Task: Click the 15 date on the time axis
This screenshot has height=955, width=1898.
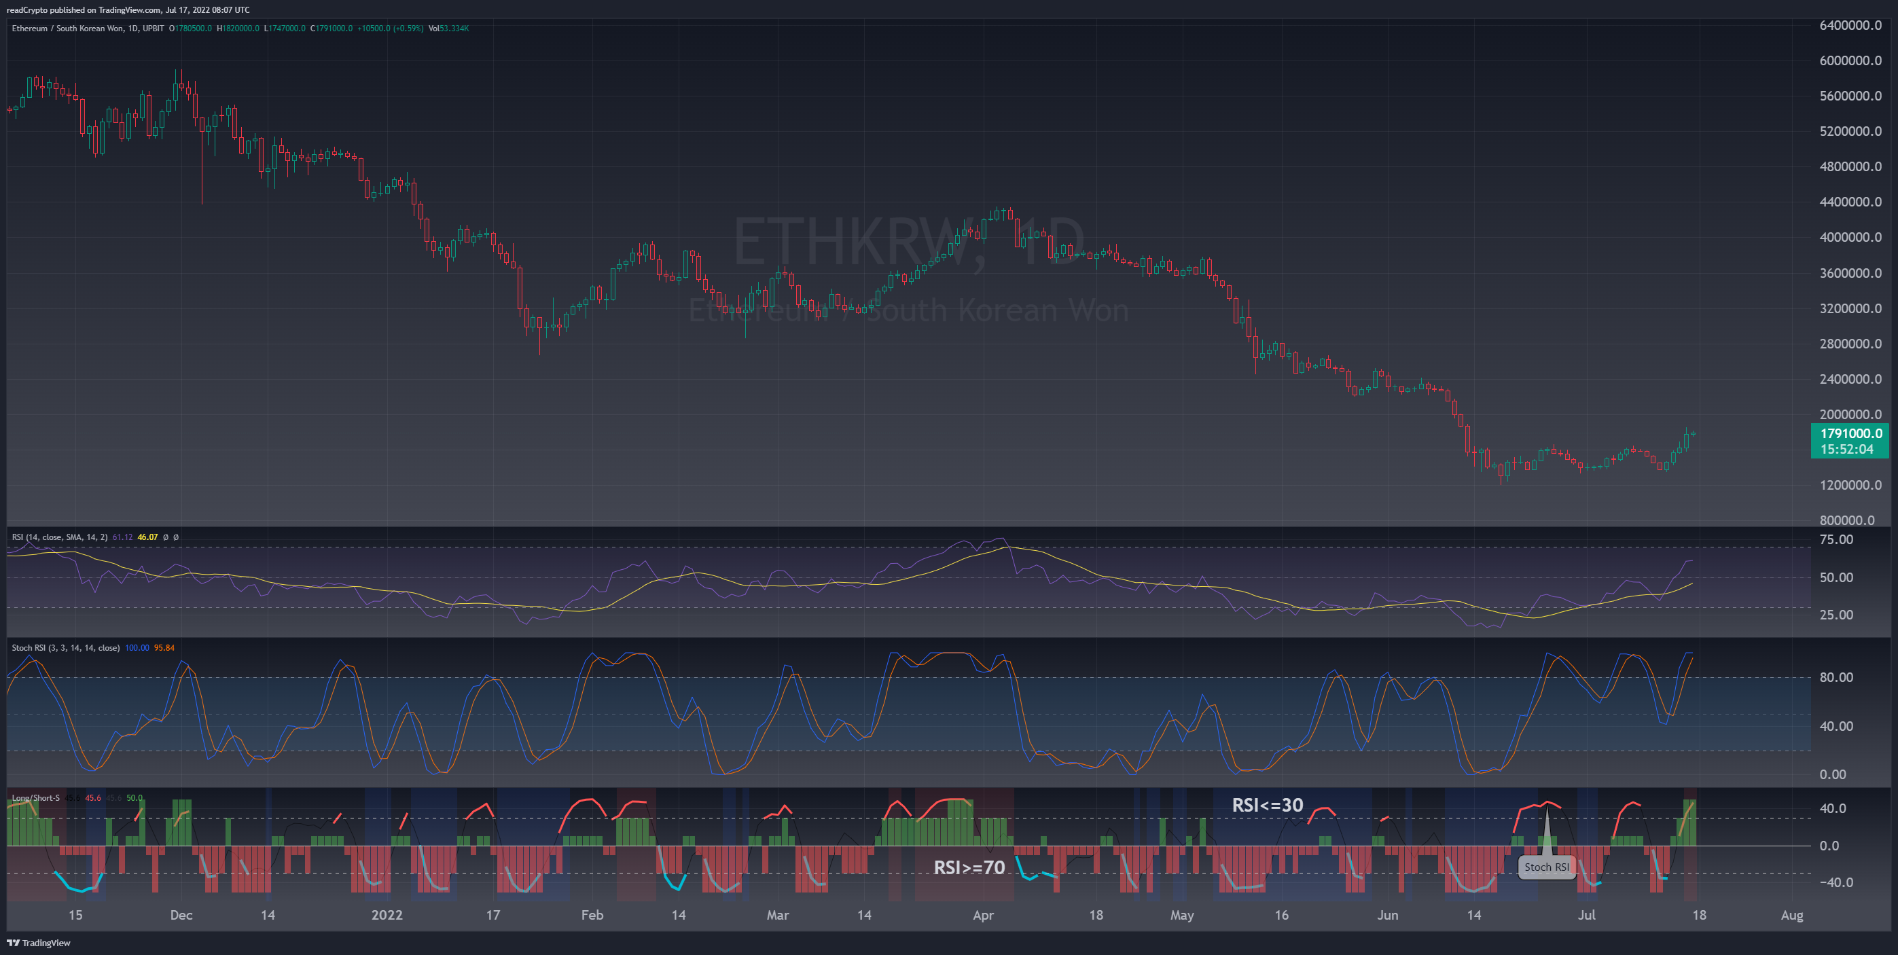Action: click(x=75, y=915)
